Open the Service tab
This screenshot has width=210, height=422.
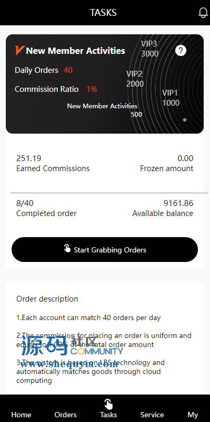152,415
